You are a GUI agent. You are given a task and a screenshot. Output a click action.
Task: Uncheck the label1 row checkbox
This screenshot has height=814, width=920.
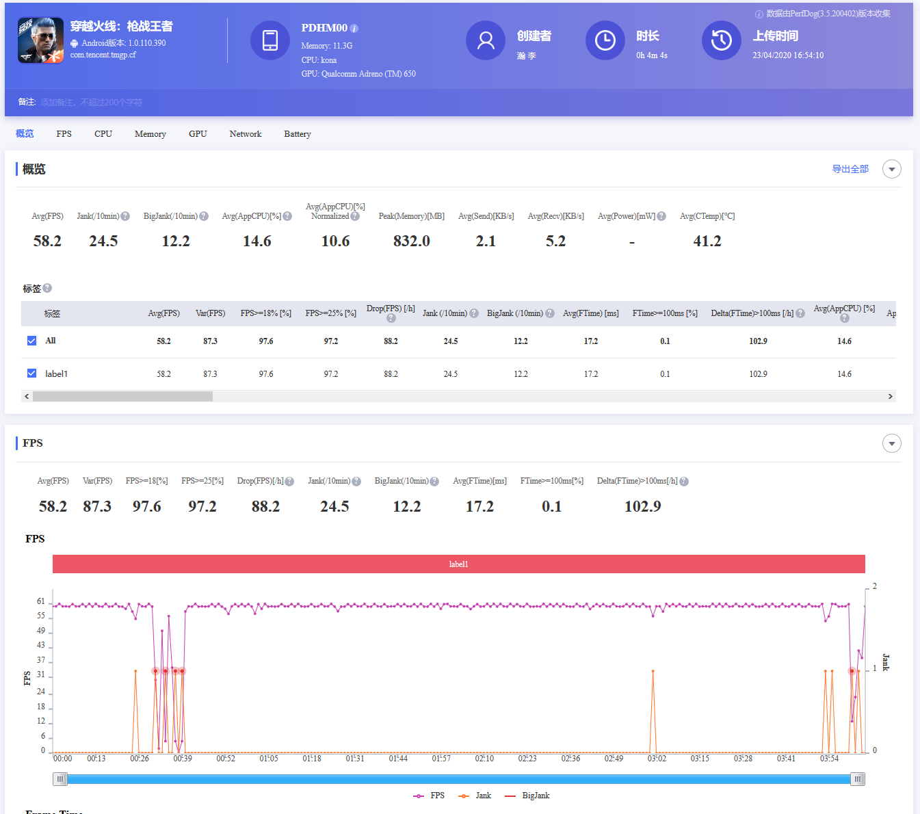[x=31, y=373]
